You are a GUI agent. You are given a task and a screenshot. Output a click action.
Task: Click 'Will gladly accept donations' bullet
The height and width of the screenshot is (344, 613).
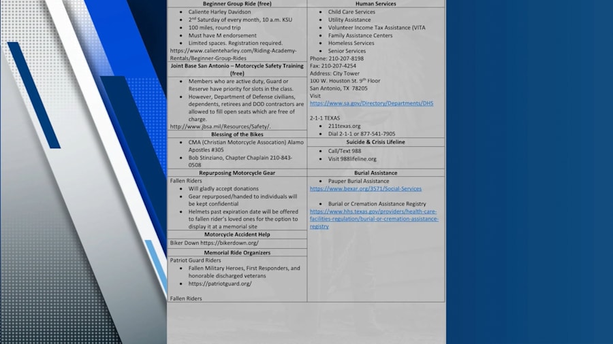(x=223, y=189)
